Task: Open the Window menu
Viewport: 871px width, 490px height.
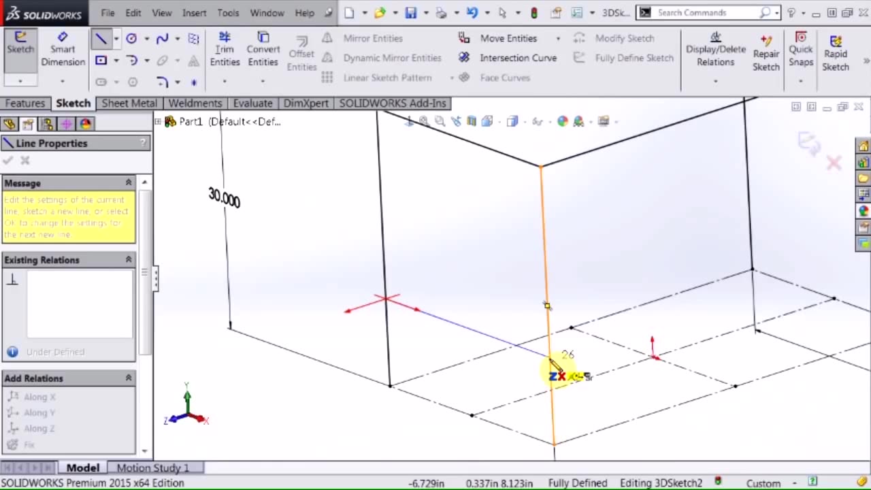Action: tap(267, 13)
